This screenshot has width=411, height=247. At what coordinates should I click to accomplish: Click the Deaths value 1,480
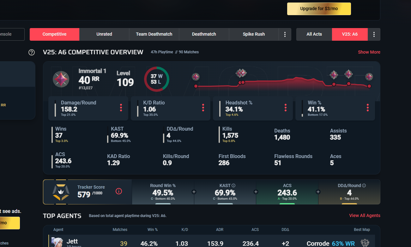[x=282, y=137]
